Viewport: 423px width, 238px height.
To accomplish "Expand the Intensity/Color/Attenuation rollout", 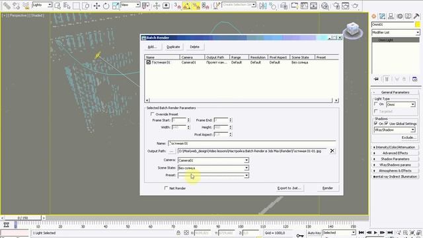I will click(395, 147).
